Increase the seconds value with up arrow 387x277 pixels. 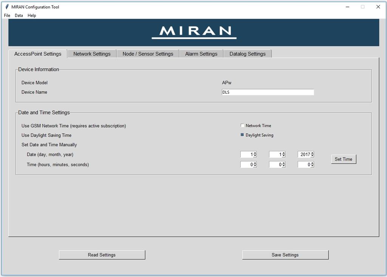coord(312,163)
